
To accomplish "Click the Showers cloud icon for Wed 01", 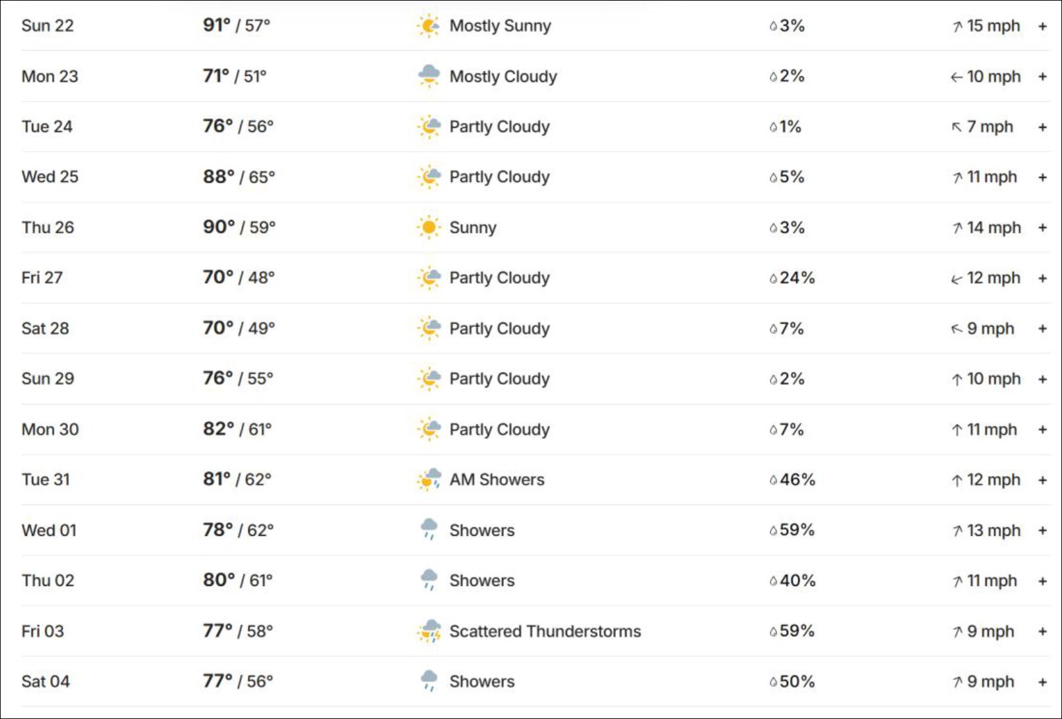I will coord(429,530).
